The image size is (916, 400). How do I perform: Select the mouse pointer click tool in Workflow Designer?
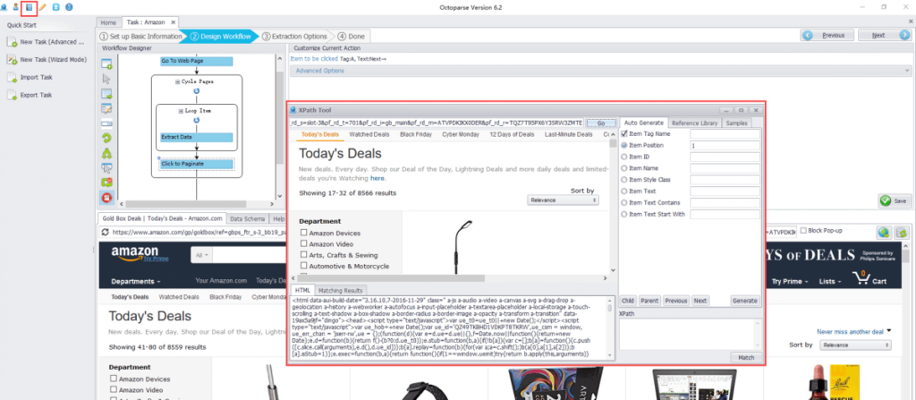coord(107,79)
